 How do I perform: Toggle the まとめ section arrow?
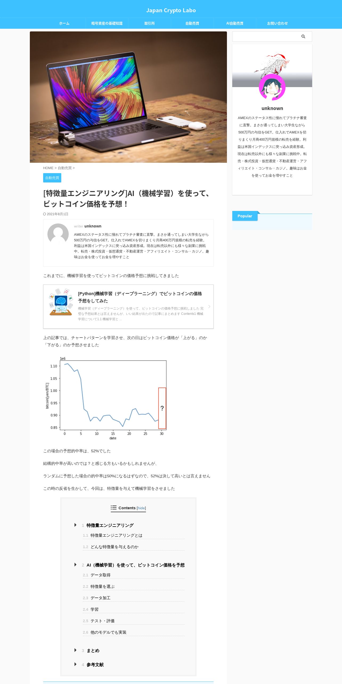75,650
